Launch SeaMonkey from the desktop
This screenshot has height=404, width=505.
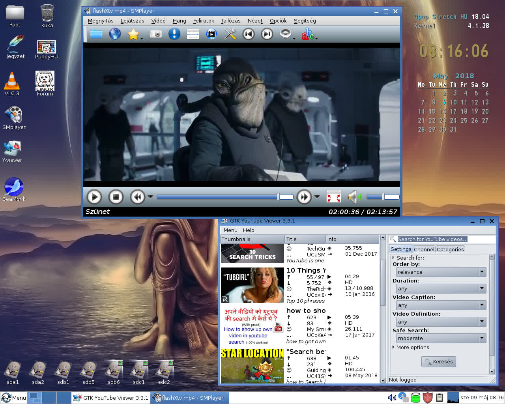pyautogui.click(x=14, y=190)
